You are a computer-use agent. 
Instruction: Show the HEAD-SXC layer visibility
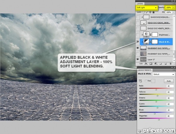click(x=138, y=23)
